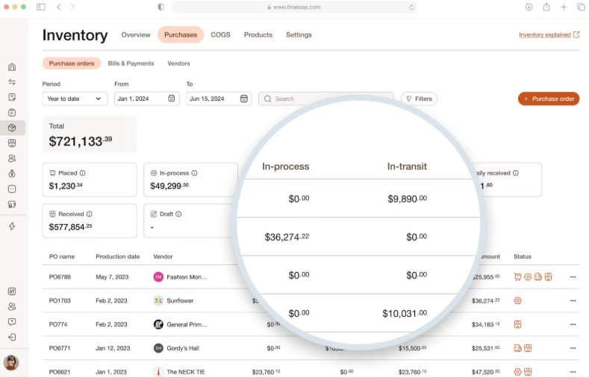589x378 pixels.
Task: Click the user avatar at sidebar bottom
Action: pos(11,362)
